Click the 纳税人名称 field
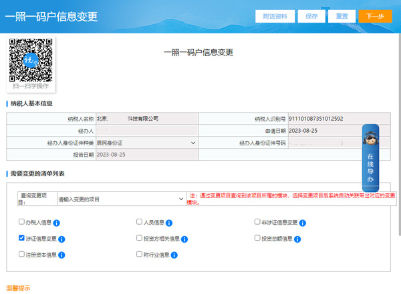 146,119
